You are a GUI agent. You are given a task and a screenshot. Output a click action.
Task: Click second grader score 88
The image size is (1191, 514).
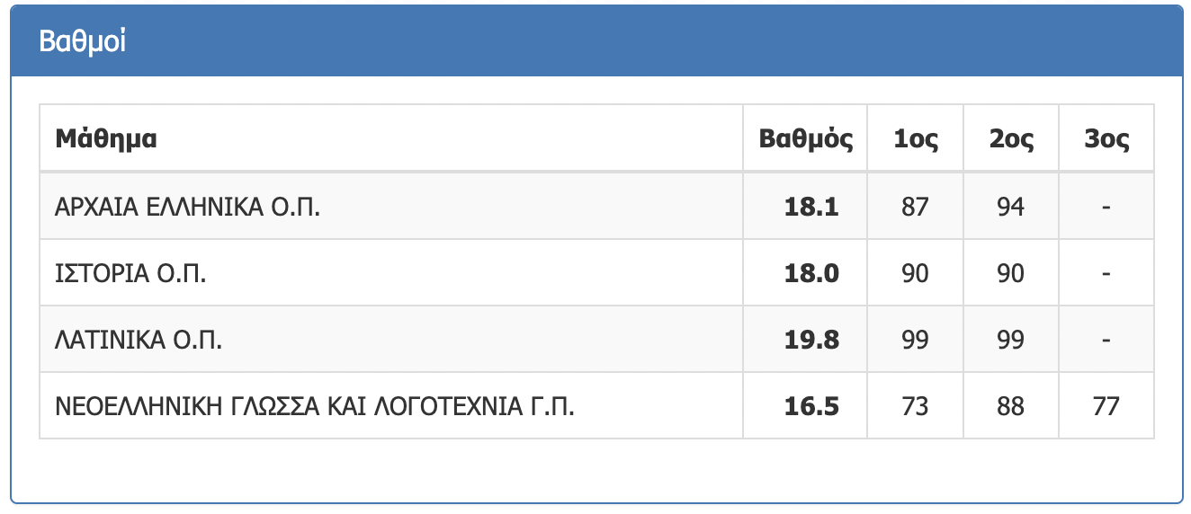coord(1011,406)
